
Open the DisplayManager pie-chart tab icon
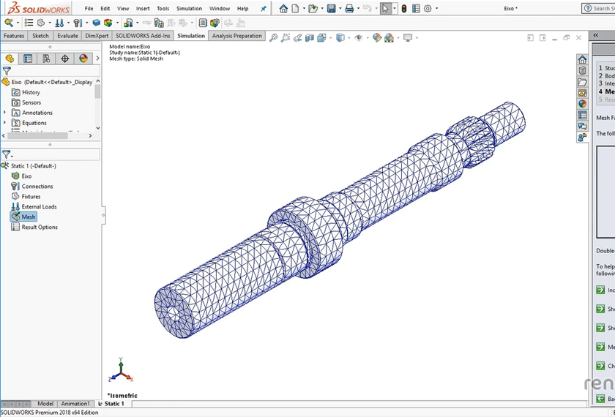(83, 59)
